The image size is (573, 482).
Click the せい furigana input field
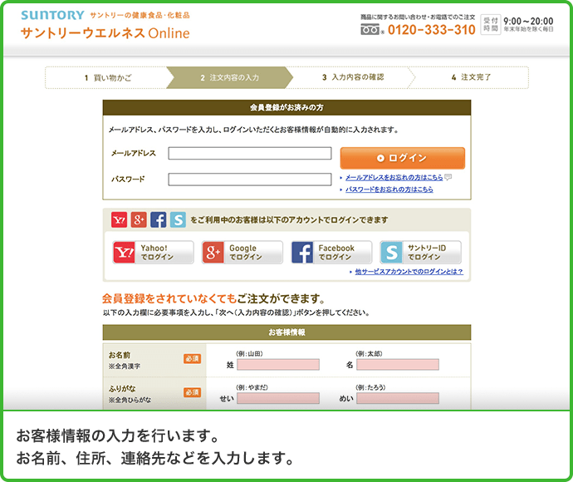[x=278, y=398]
